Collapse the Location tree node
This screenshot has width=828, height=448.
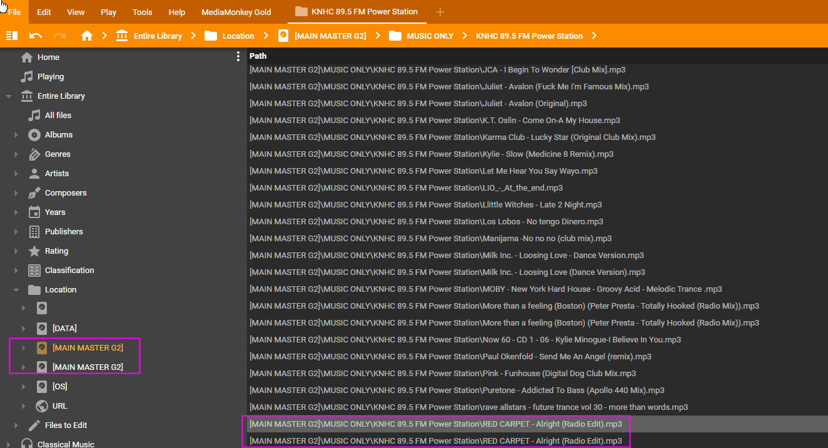pyautogui.click(x=16, y=290)
